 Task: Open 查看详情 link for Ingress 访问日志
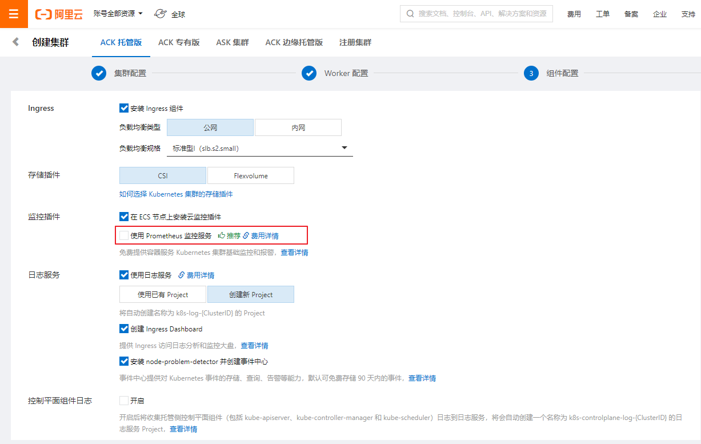(254, 346)
